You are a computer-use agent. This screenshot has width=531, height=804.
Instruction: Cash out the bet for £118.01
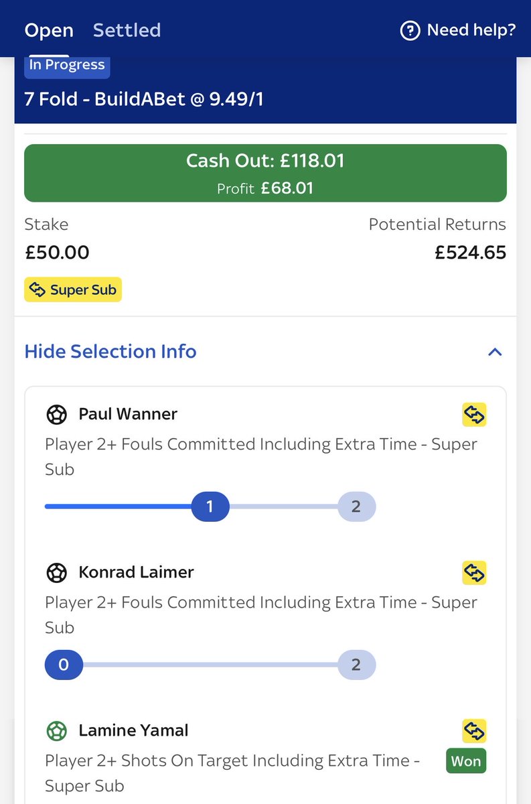tap(265, 173)
